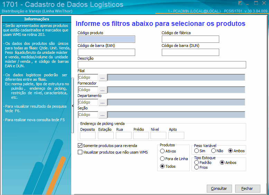Choose Peso Variável Não
The height and width of the screenshot is (195, 269).
point(213,151)
